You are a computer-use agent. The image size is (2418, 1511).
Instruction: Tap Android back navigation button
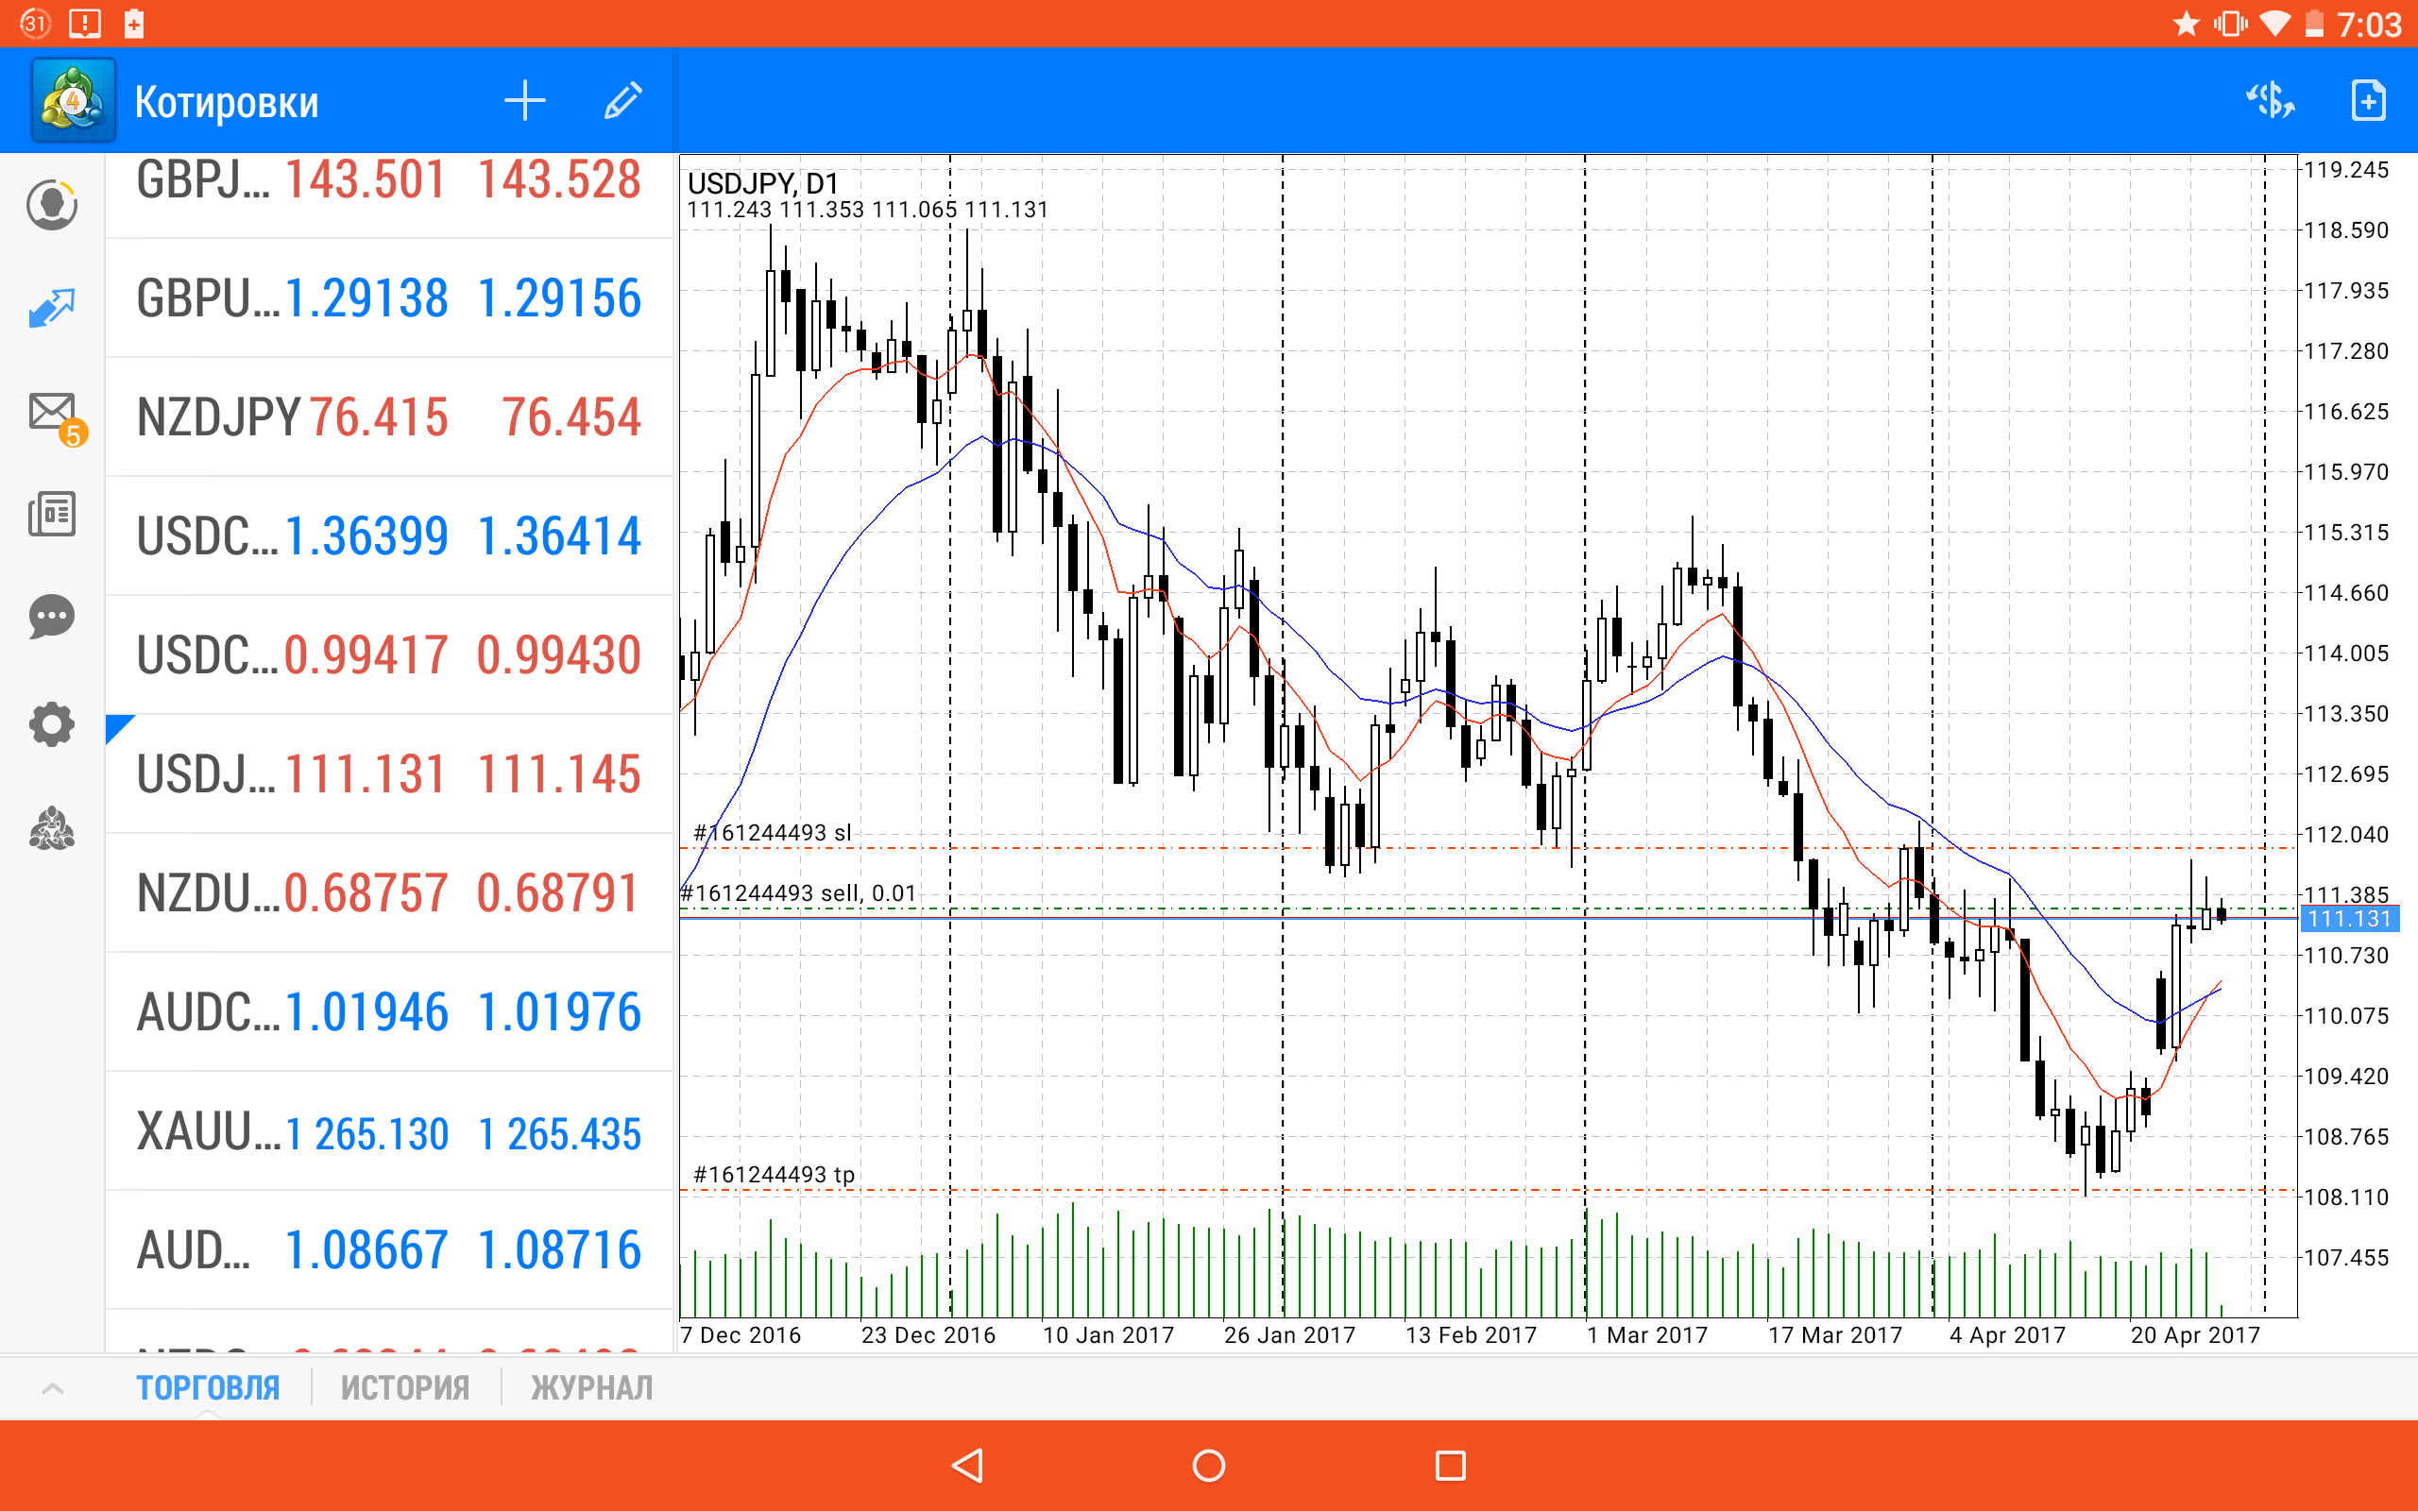click(x=967, y=1465)
